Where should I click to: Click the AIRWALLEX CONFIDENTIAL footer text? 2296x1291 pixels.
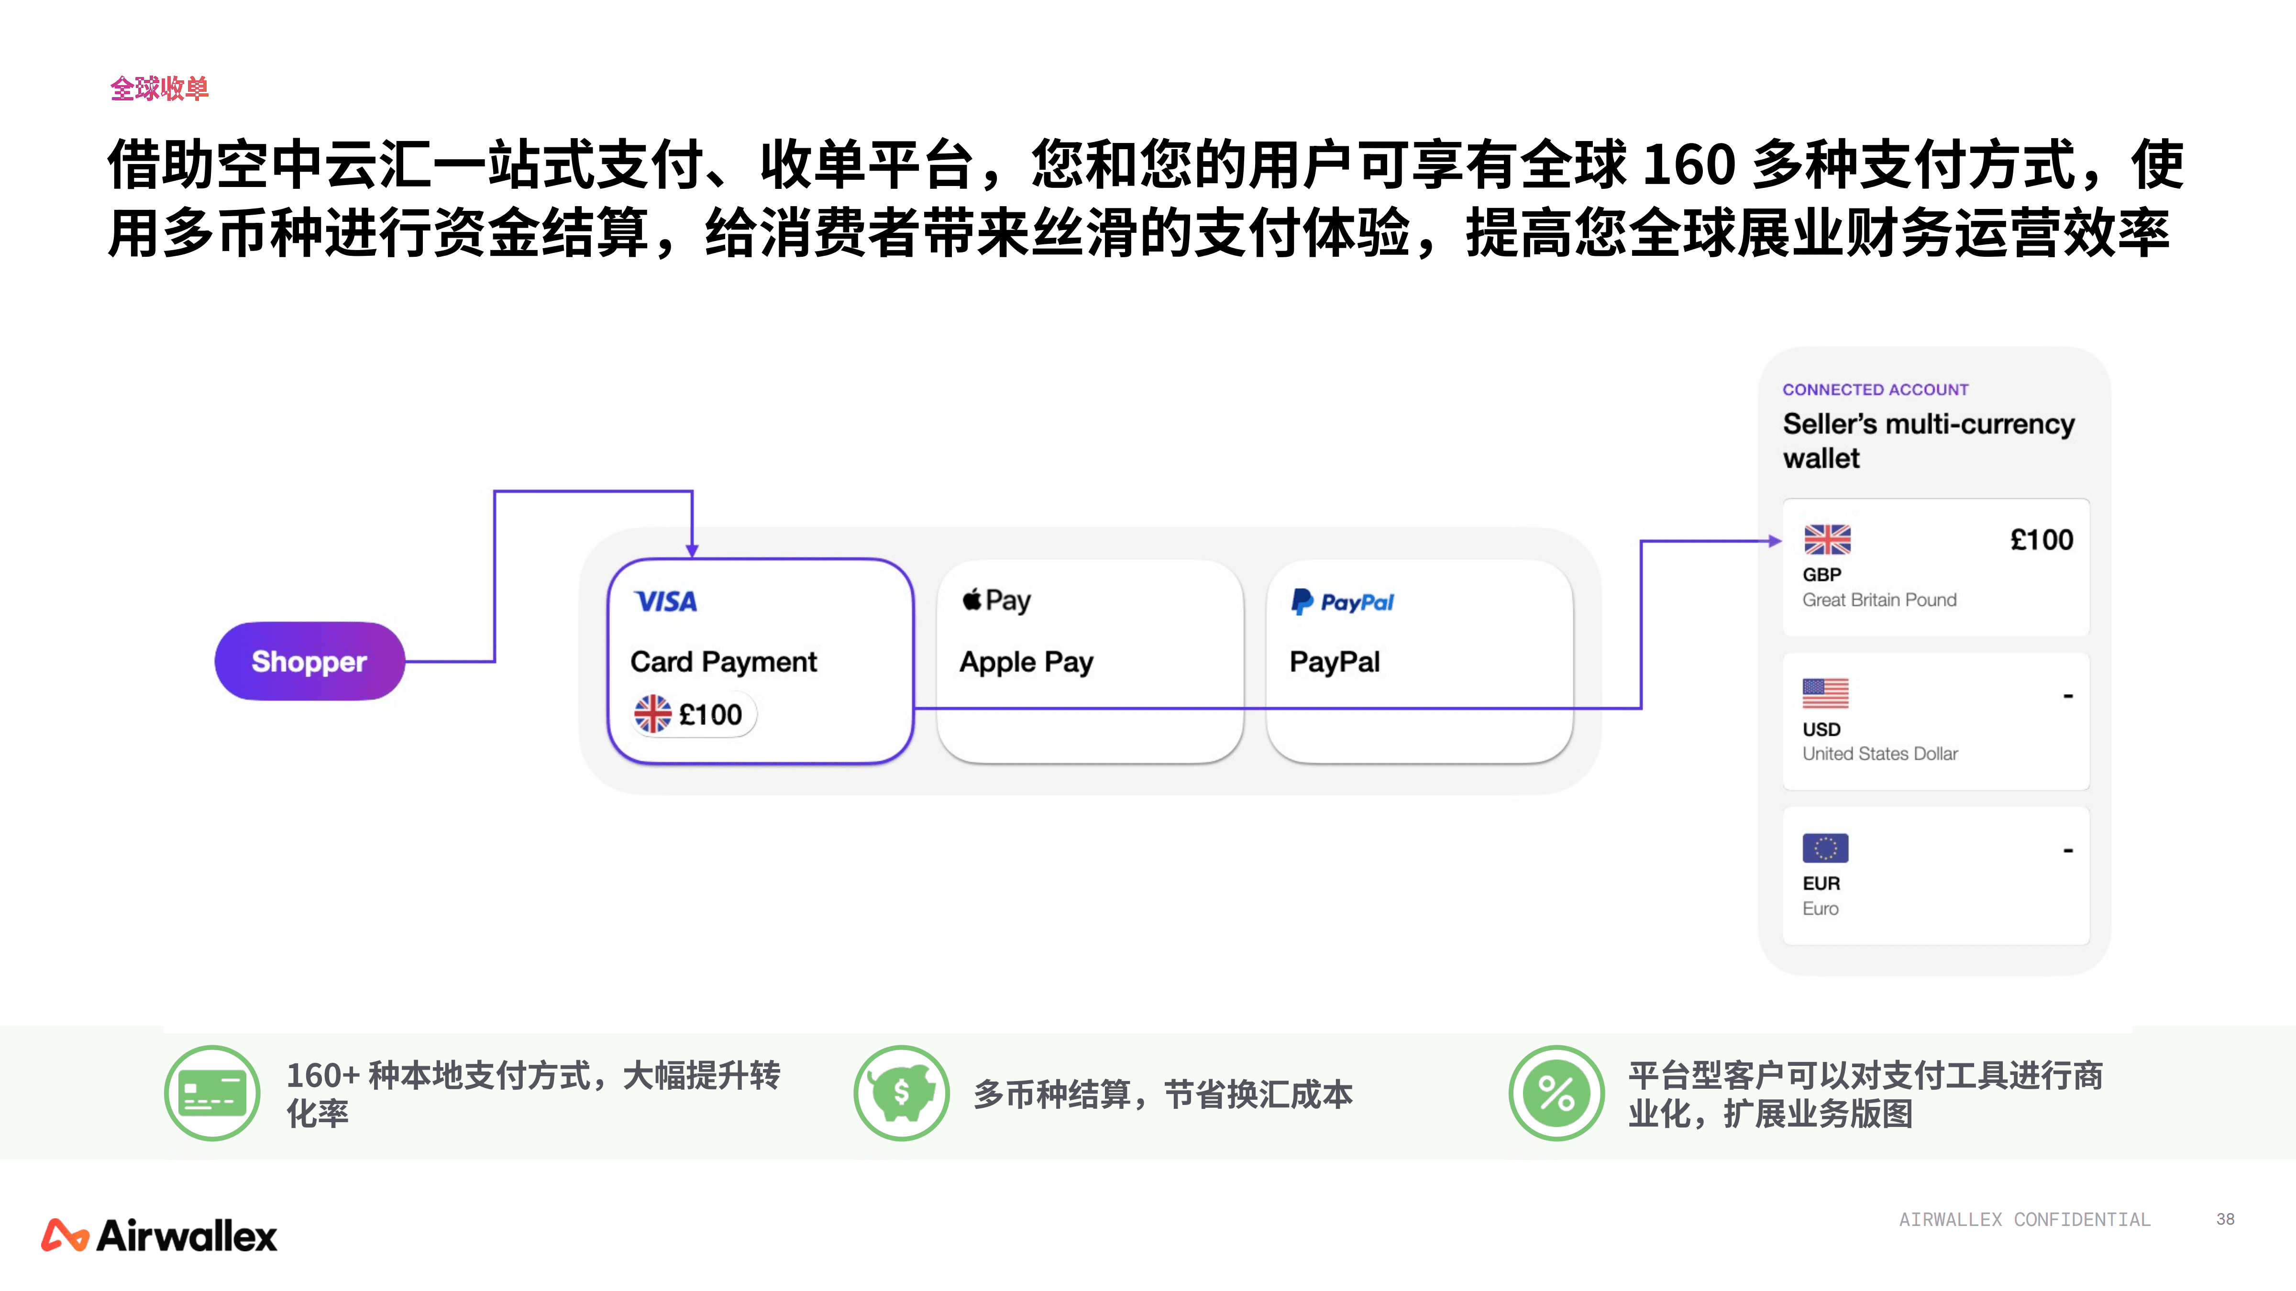tap(2025, 1219)
